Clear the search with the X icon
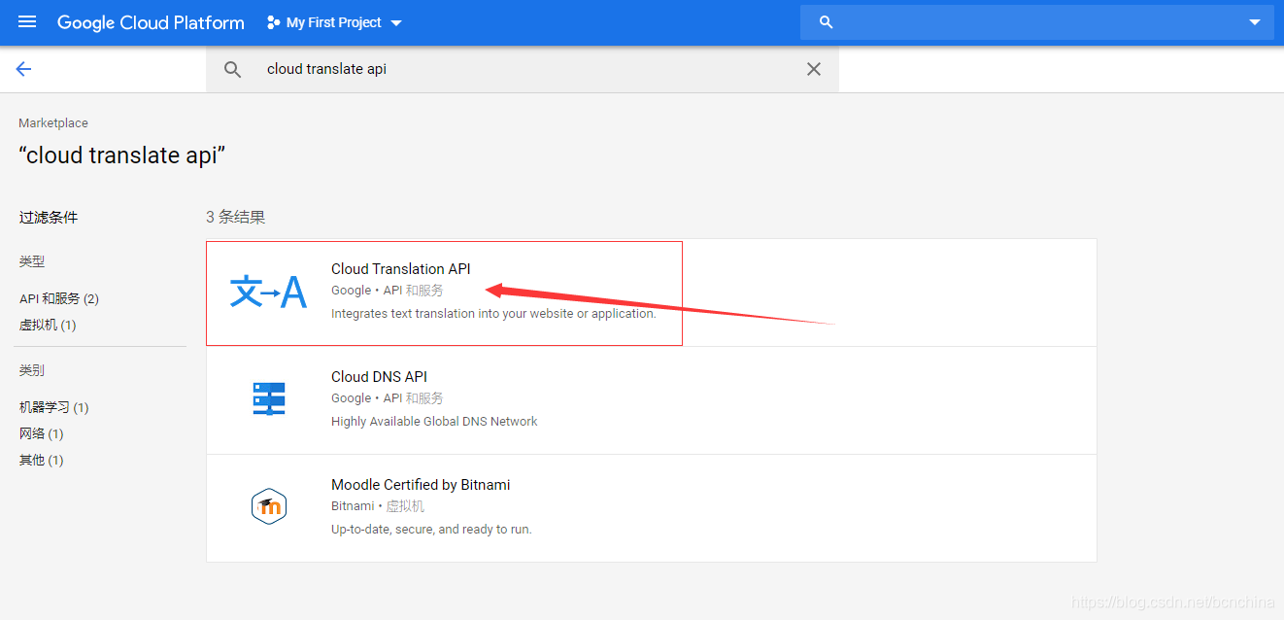Viewport: 1284px width, 620px height. click(814, 69)
